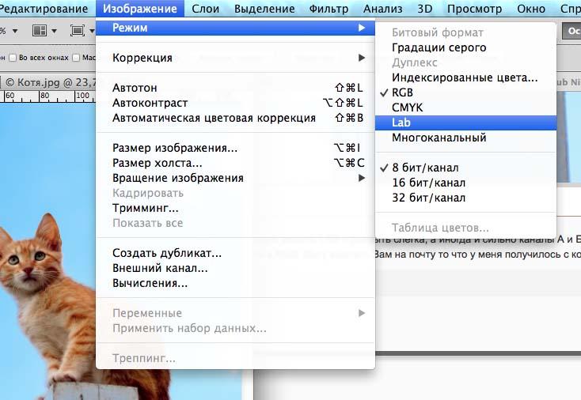581x400 pixels.
Task: Open the arrange documents dropdown arrow
Action: (54, 31)
